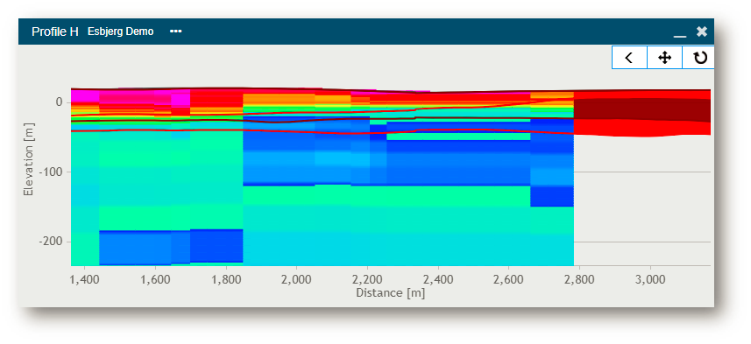
Task: Click the magenta block at top left
Action: coord(85,95)
